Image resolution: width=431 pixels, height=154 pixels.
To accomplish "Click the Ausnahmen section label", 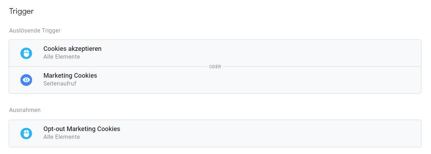I will 25,110.
